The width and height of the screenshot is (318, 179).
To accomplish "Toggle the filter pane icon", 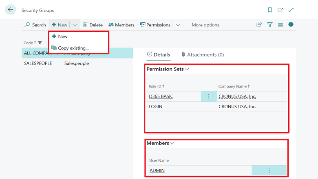I will (x=270, y=25).
